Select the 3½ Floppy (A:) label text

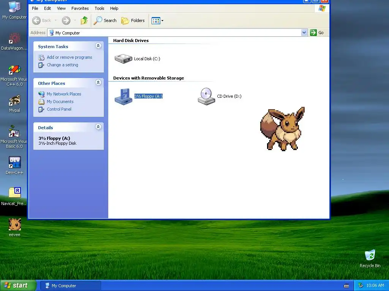click(x=149, y=96)
